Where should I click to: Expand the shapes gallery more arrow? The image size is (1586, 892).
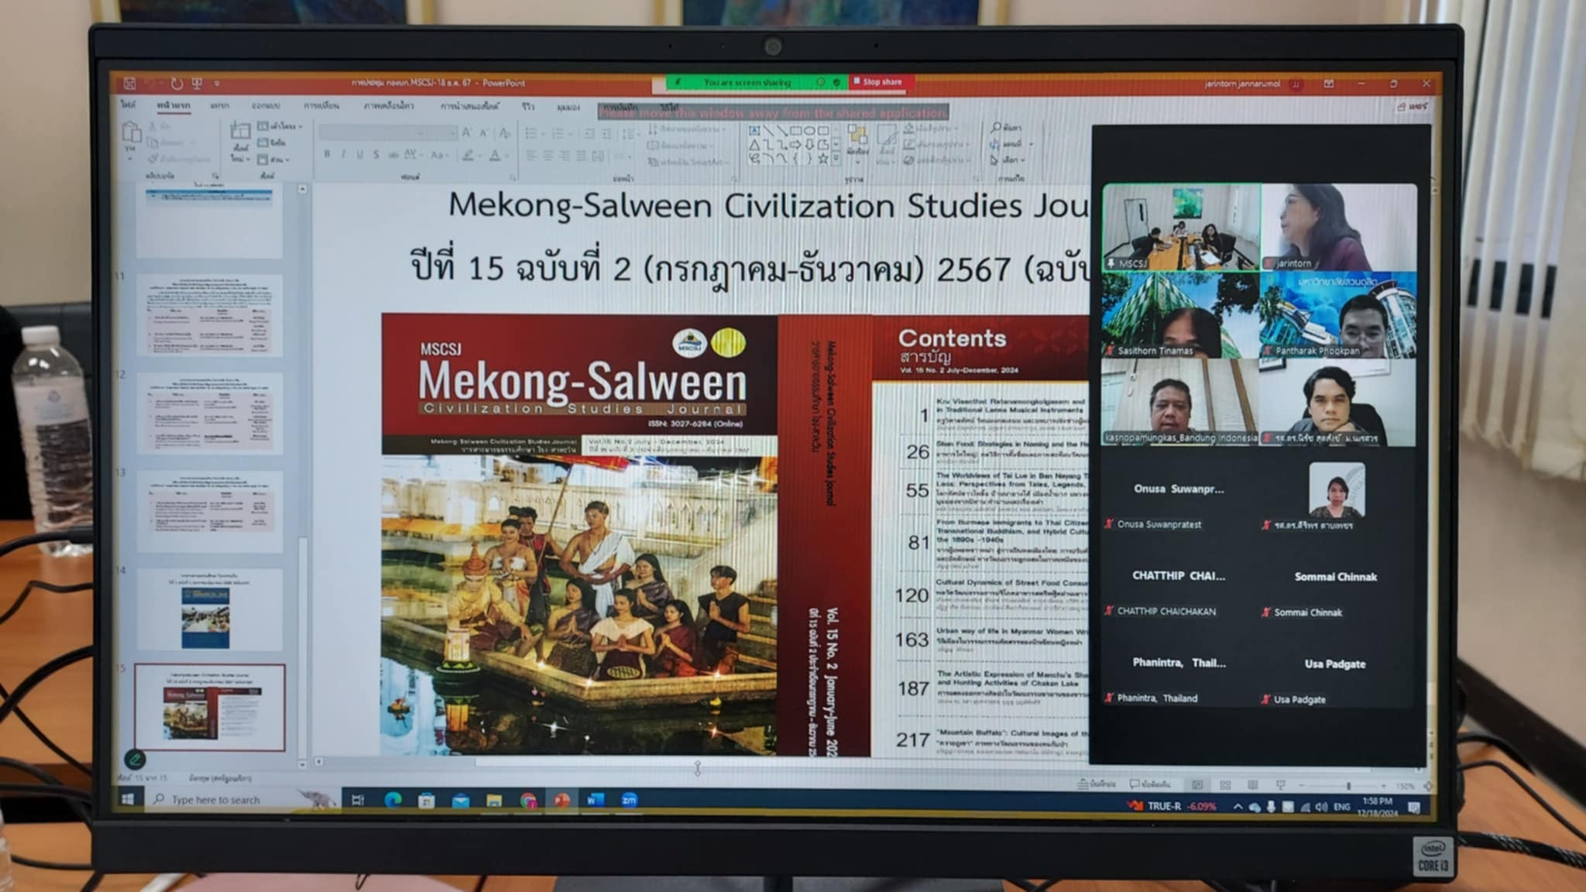[836, 159]
